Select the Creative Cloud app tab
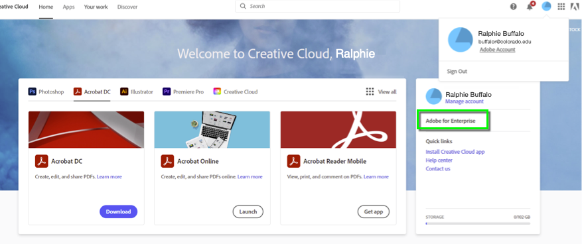Image resolution: width=582 pixels, height=244 pixels. [x=236, y=91]
